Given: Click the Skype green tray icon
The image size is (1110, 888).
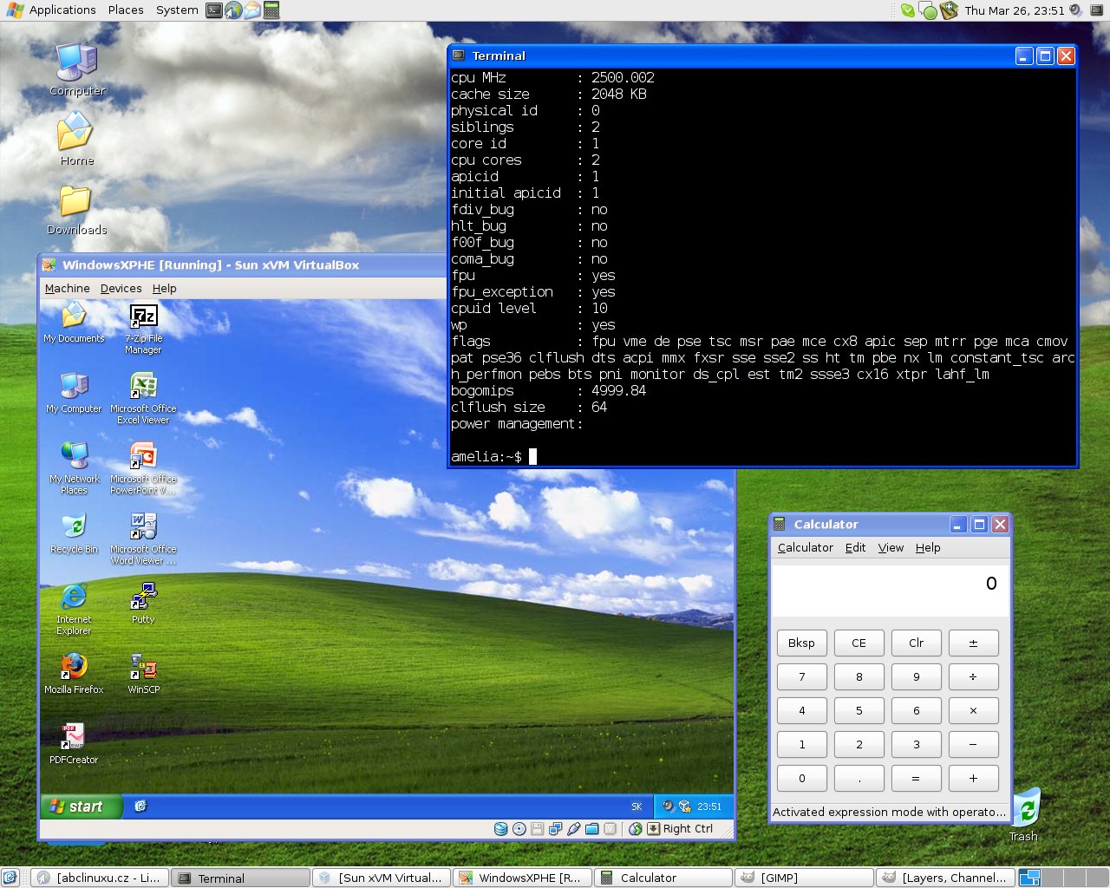Looking at the screenshot, I should (908, 10).
